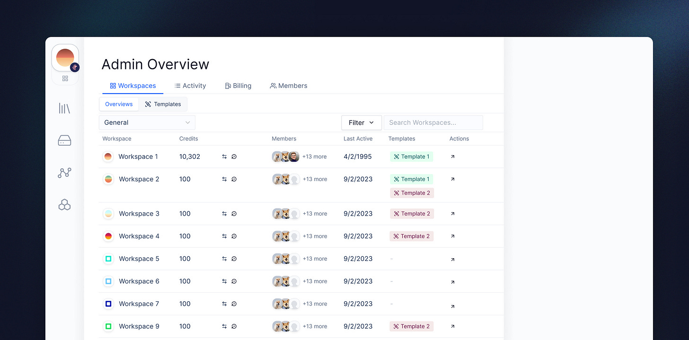Image resolution: width=689 pixels, height=340 pixels.
Task: Click '+13 more' members for Workspace 5
Action: pos(315,259)
